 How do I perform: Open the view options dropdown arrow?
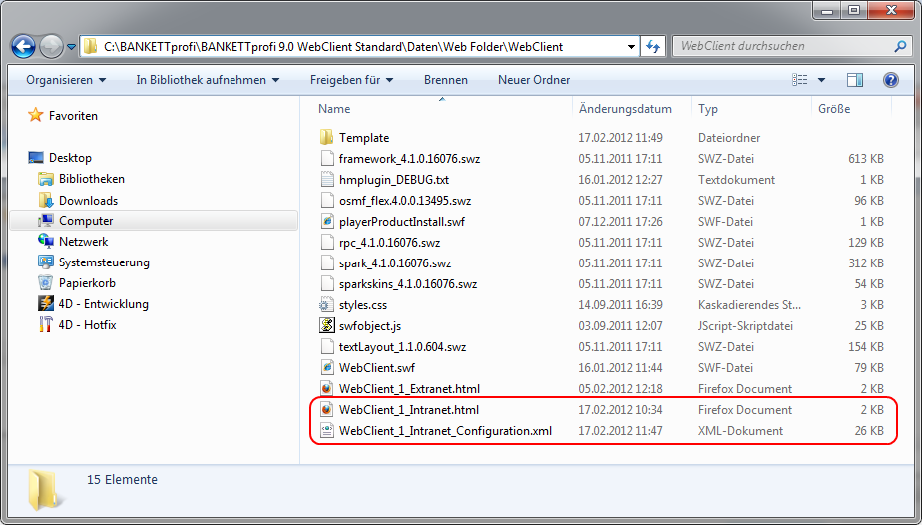[x=821, y=80]
